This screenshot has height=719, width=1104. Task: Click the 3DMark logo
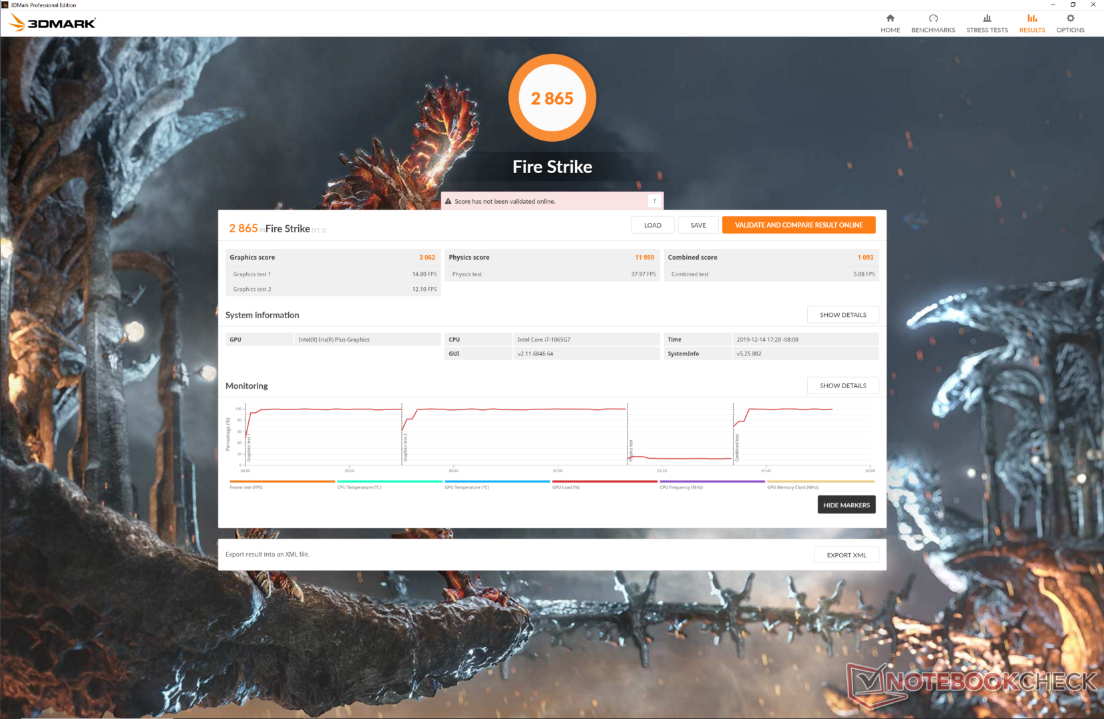[x=53, y=23]
